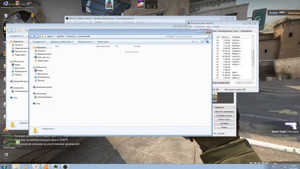
Task: Open Сеть in the front Explorer sidebar
Action: [38, 103]
